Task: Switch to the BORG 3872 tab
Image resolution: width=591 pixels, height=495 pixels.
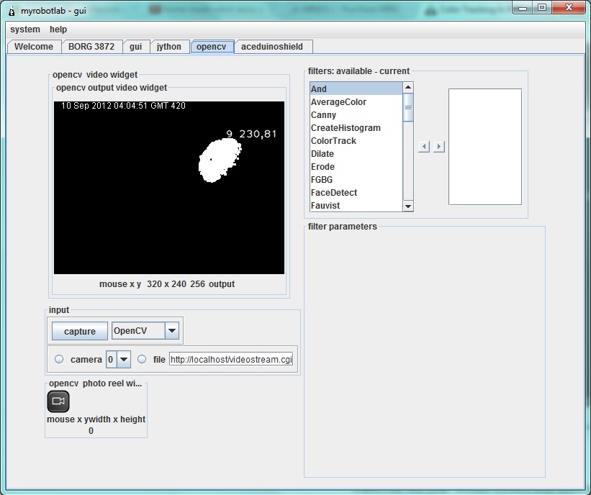Action: coord(91,47)
